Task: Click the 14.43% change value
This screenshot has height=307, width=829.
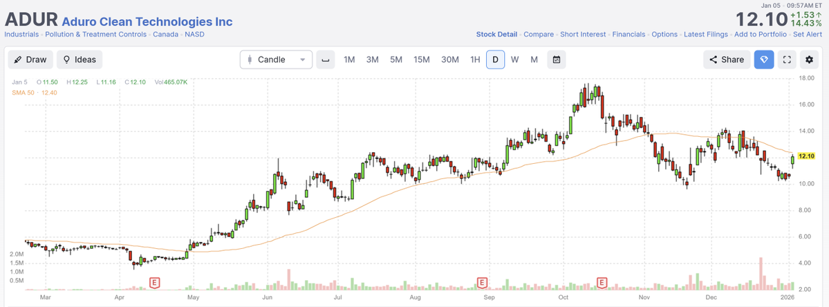Action: pos(808,24)
